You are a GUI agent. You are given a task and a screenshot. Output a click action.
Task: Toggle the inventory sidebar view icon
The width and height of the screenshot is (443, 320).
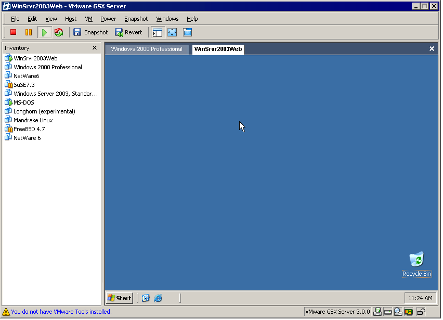pos(158,32)
